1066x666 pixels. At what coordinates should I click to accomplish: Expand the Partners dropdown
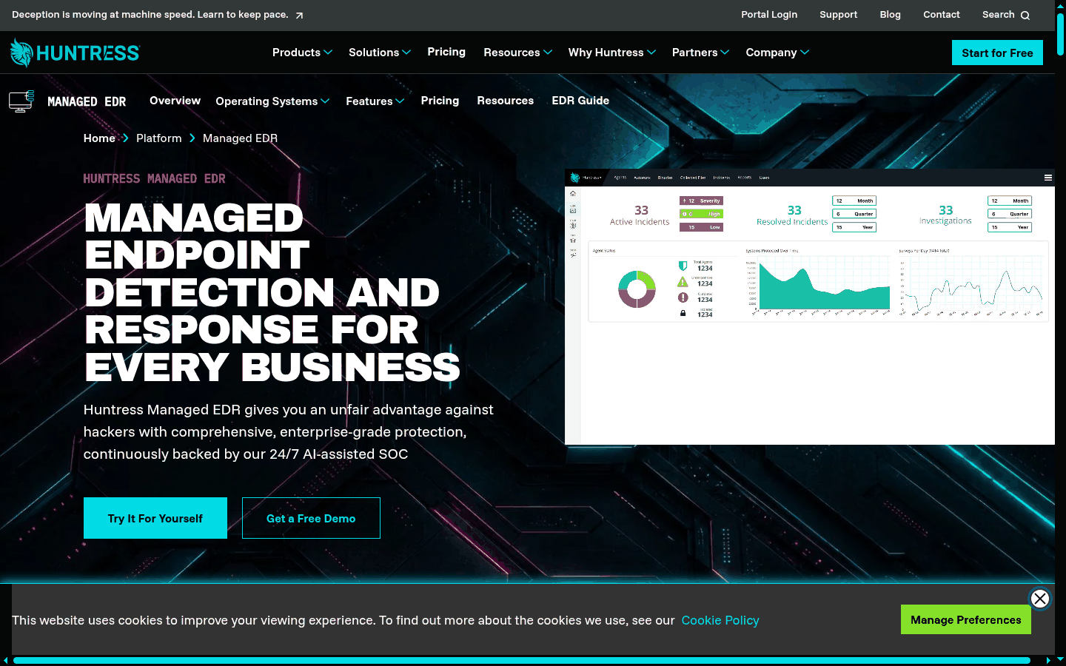700,53
